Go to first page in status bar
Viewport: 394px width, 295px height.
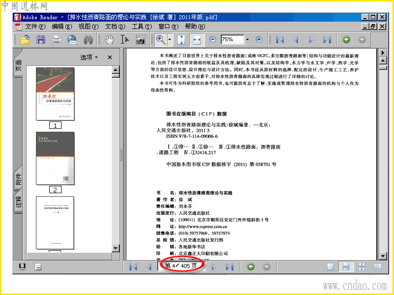(133, 266)
